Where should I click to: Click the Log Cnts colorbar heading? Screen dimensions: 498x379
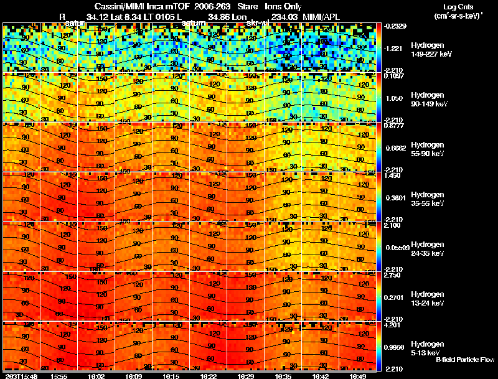coord(458,7)
